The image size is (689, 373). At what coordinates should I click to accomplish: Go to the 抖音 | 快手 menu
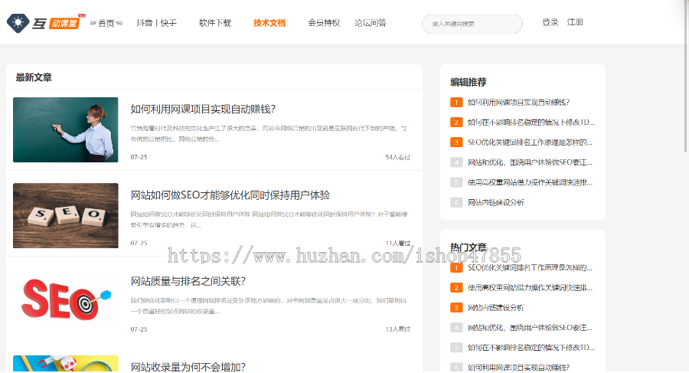tap(156, 23)
